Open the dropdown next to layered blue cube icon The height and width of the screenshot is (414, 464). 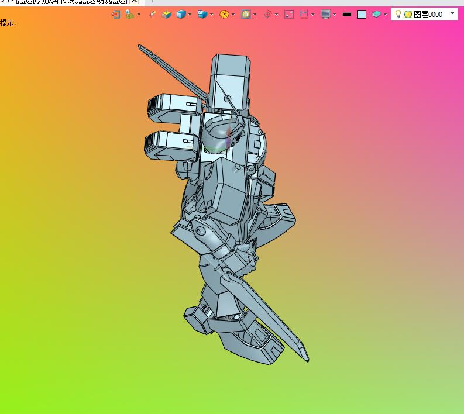(212, 14)
